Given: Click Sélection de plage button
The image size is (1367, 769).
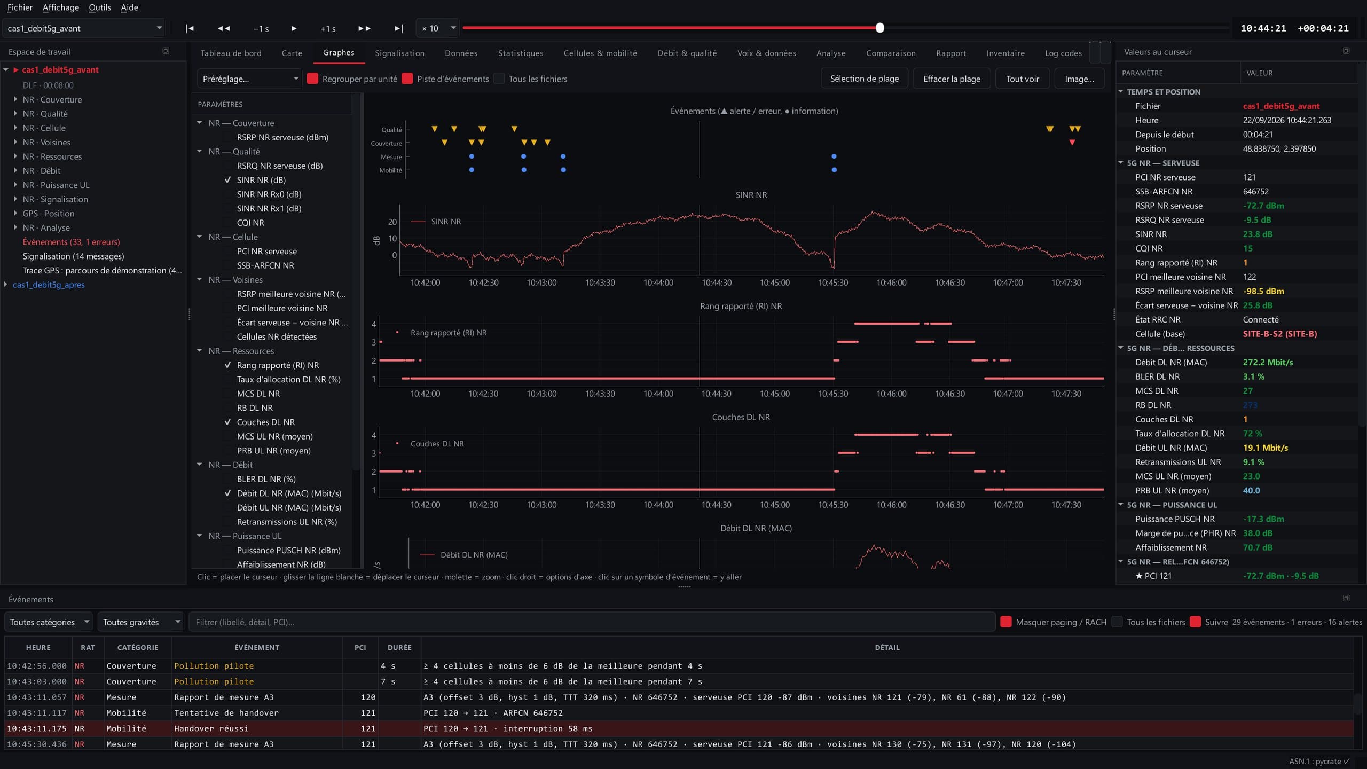Looking at the screenshot, I should [864, 79].
